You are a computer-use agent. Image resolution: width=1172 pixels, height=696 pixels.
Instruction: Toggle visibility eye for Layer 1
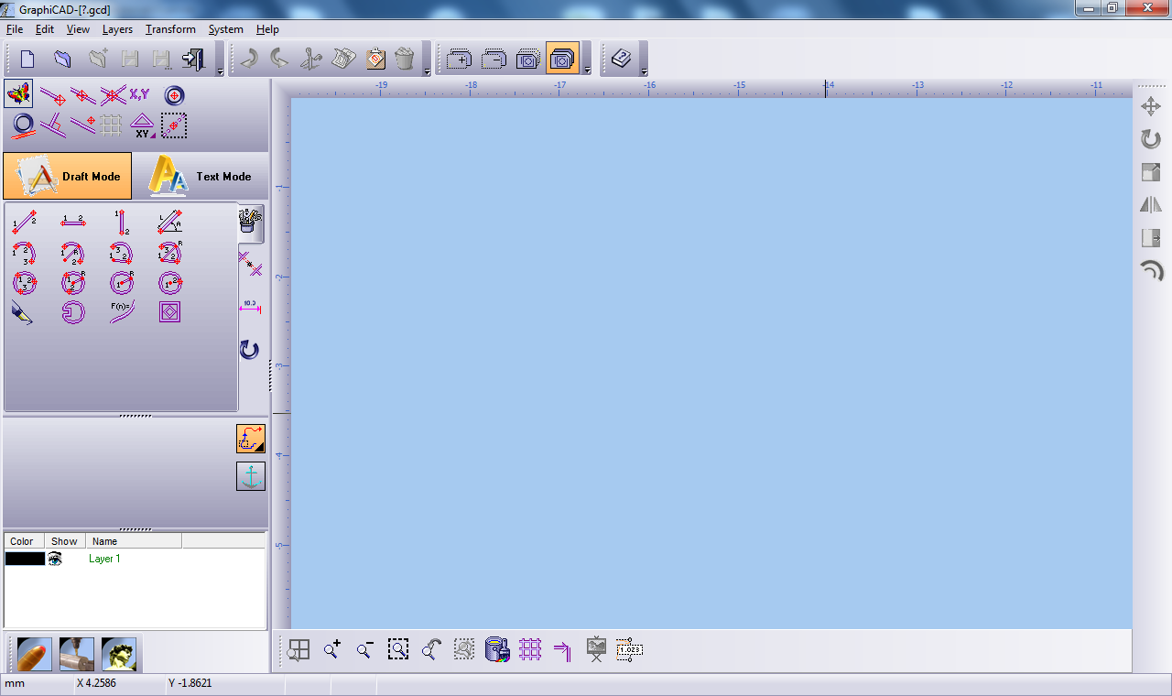click(x=55, y=559)
